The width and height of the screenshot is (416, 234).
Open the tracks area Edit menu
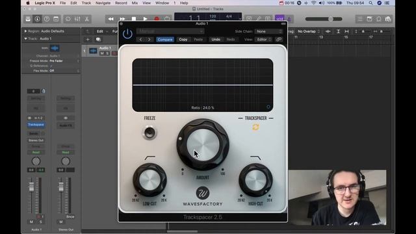pyautogui.click(x=101, y=31)
